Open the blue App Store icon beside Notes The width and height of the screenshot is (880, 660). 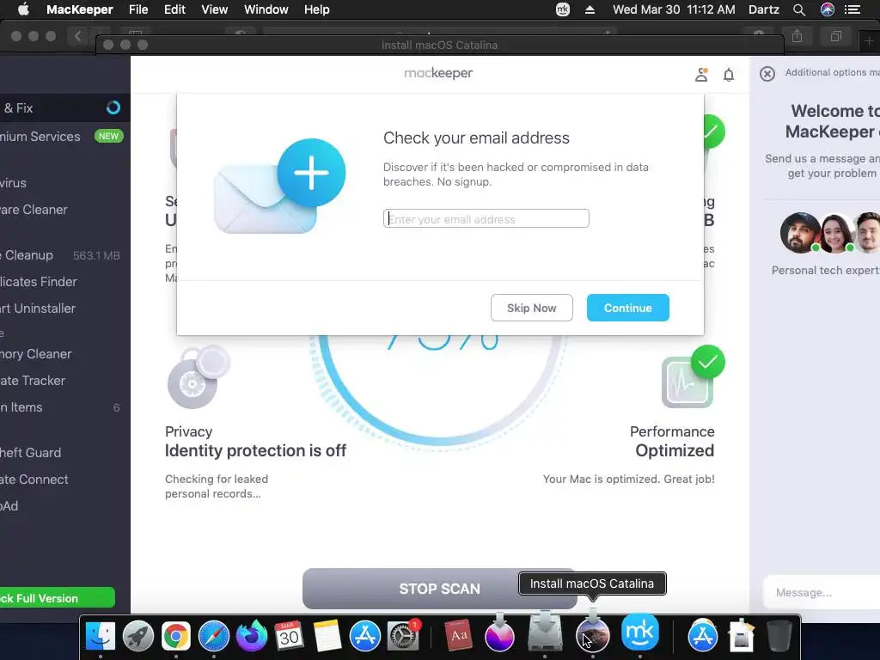364,637
